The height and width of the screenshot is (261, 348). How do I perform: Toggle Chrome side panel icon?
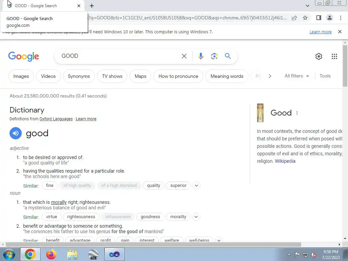click(319, 18)
